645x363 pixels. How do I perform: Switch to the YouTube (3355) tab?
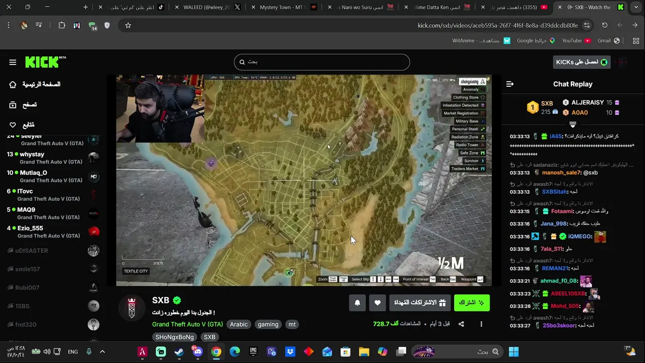[514, 7]
